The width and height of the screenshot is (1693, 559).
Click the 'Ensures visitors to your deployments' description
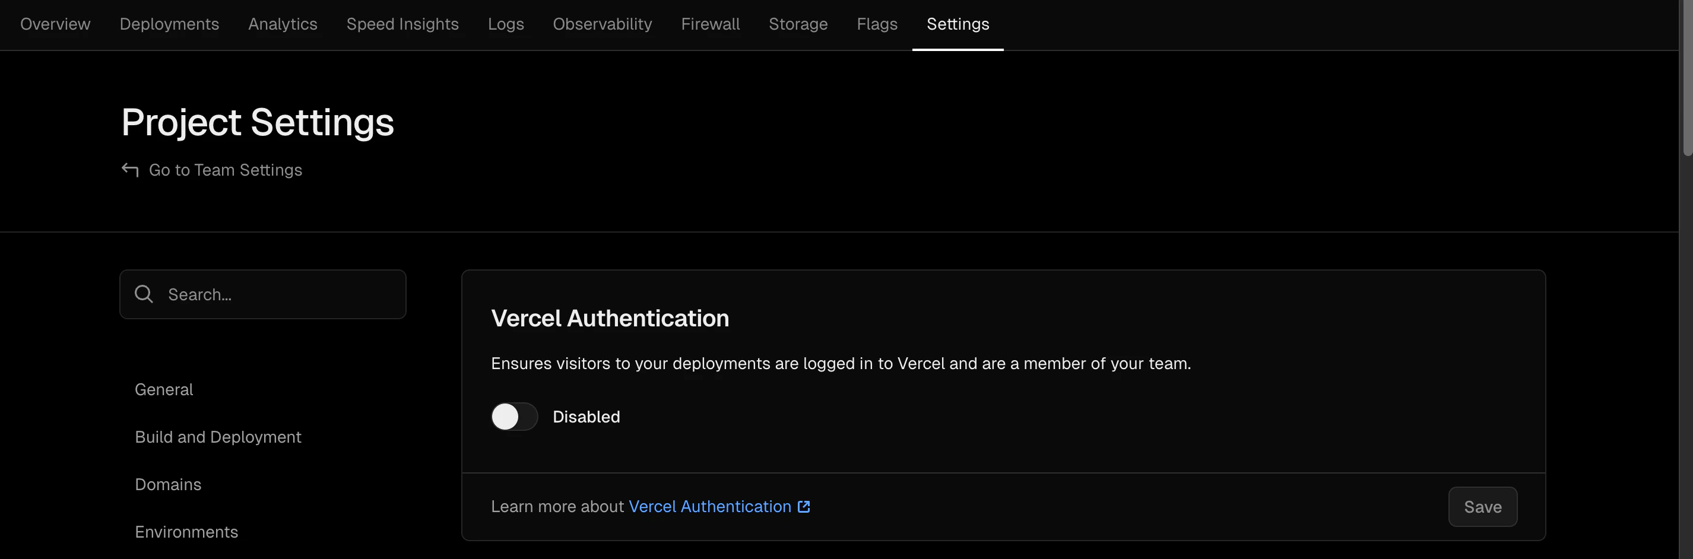tap(841, 363)
